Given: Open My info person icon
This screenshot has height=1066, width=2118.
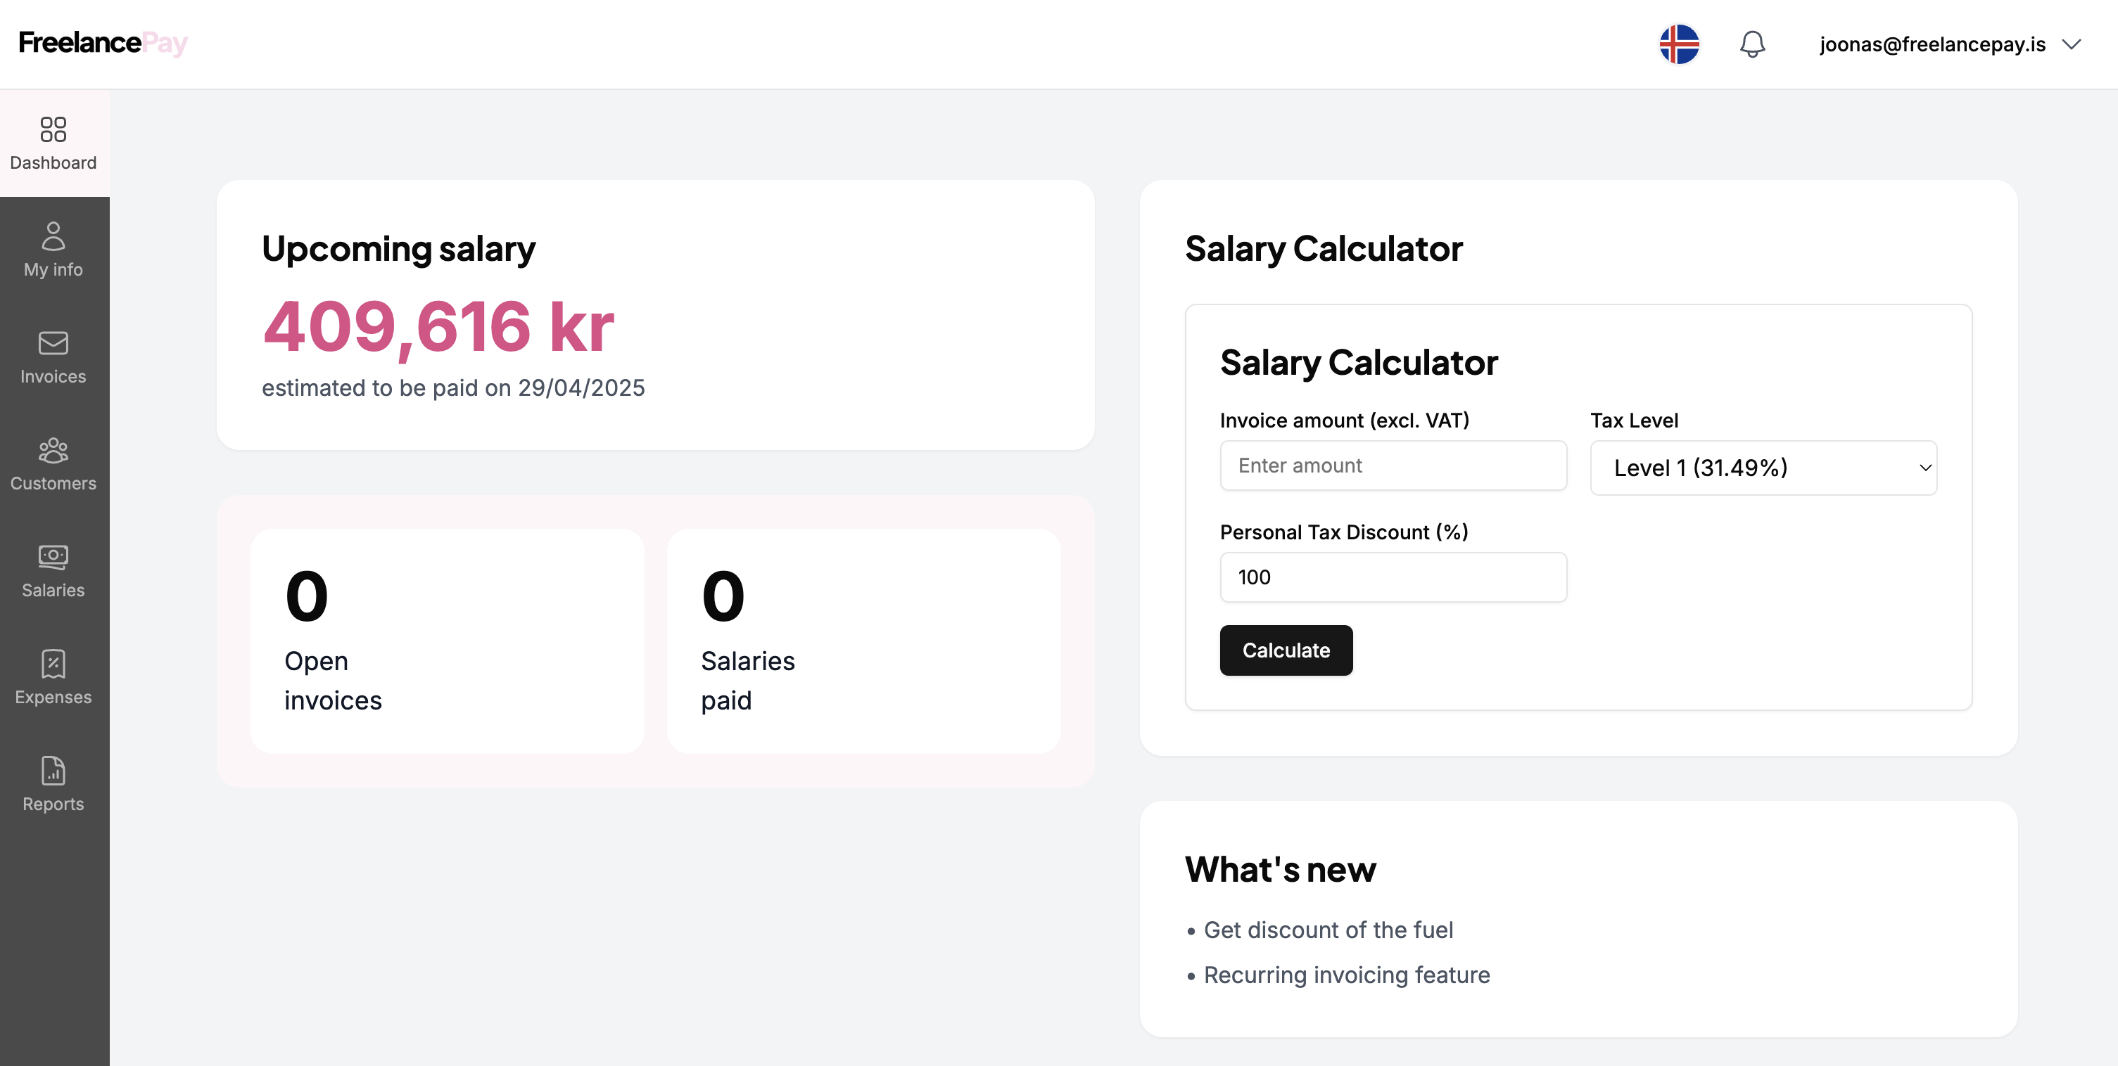Looking at the screenshot, I should tap(53, 236).
